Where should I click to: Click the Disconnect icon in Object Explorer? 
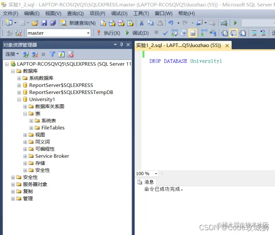[x=35, y=54]
